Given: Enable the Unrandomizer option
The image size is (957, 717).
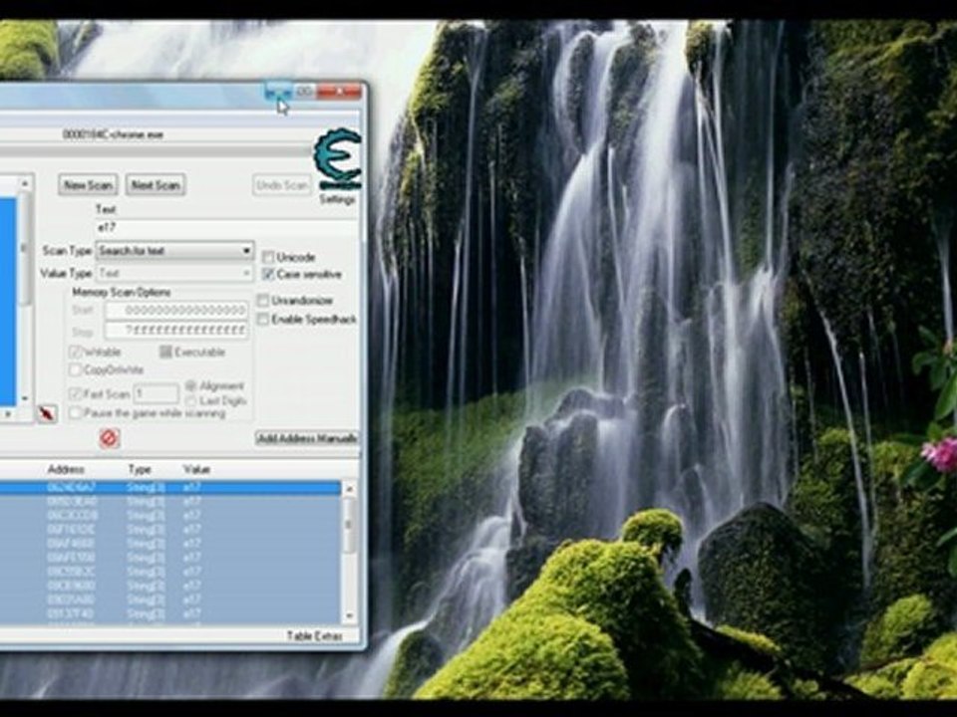Looking at the screenshot, I should click(x=263, y=301).
